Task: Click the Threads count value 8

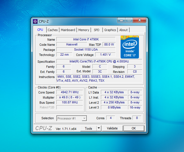Action: point(137,118)
